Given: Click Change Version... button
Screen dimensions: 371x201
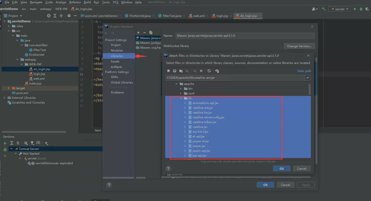Looking at the screenshot, I should (299, 46).
